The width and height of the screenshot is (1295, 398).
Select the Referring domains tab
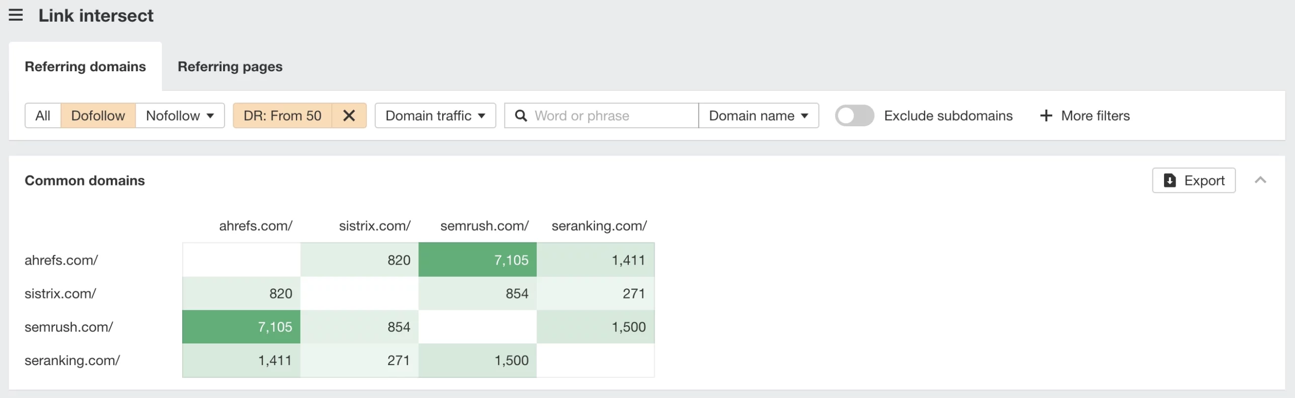[x=85, y=67]
